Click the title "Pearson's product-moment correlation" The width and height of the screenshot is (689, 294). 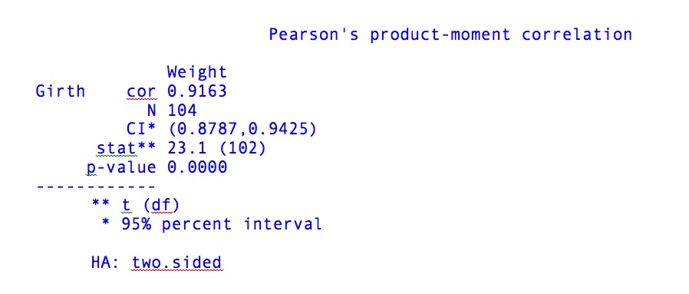coord(450,35)
